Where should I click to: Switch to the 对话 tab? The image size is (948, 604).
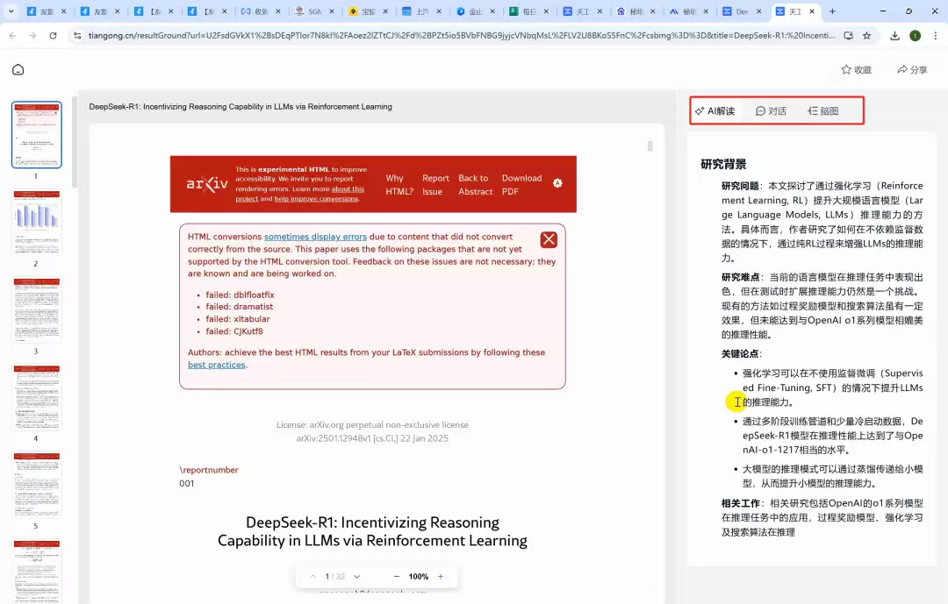pos(771,110)
